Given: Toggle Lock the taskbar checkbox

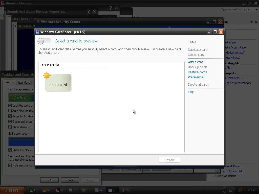Looking at the screenshot, I should click(10, 105).
